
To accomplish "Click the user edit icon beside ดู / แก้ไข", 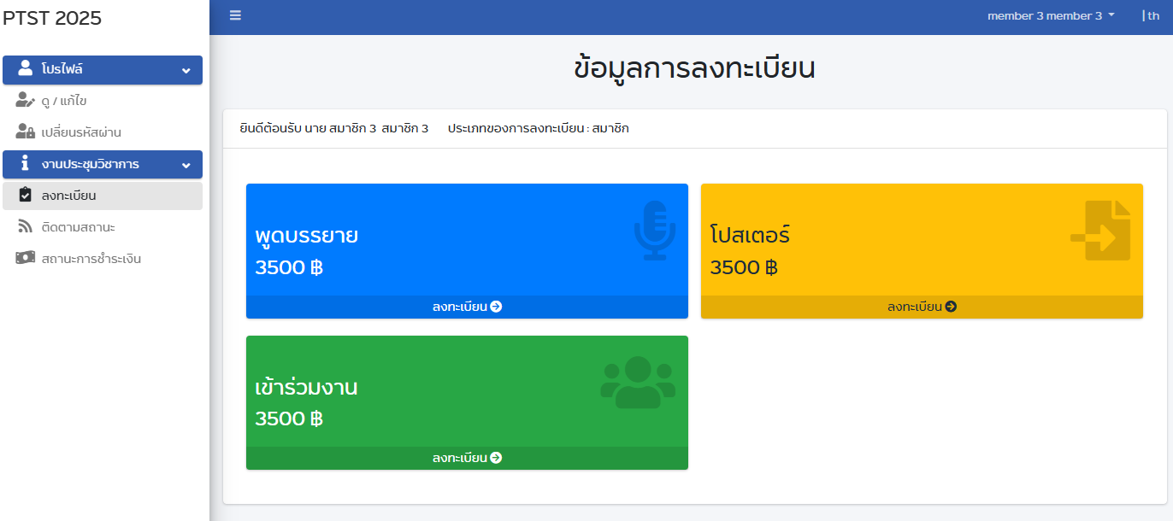I will 26,101.
